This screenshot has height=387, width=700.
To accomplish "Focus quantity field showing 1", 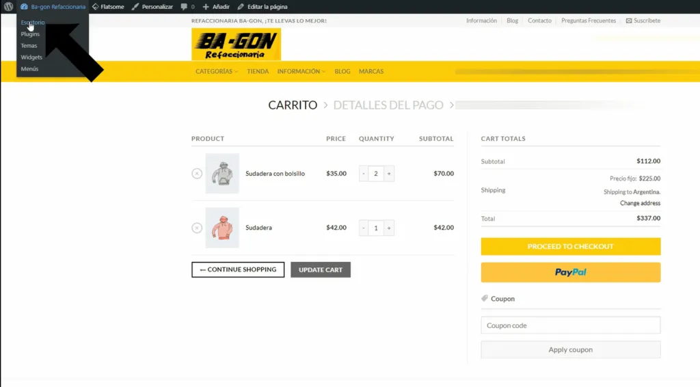I will (x=376, y=228).
